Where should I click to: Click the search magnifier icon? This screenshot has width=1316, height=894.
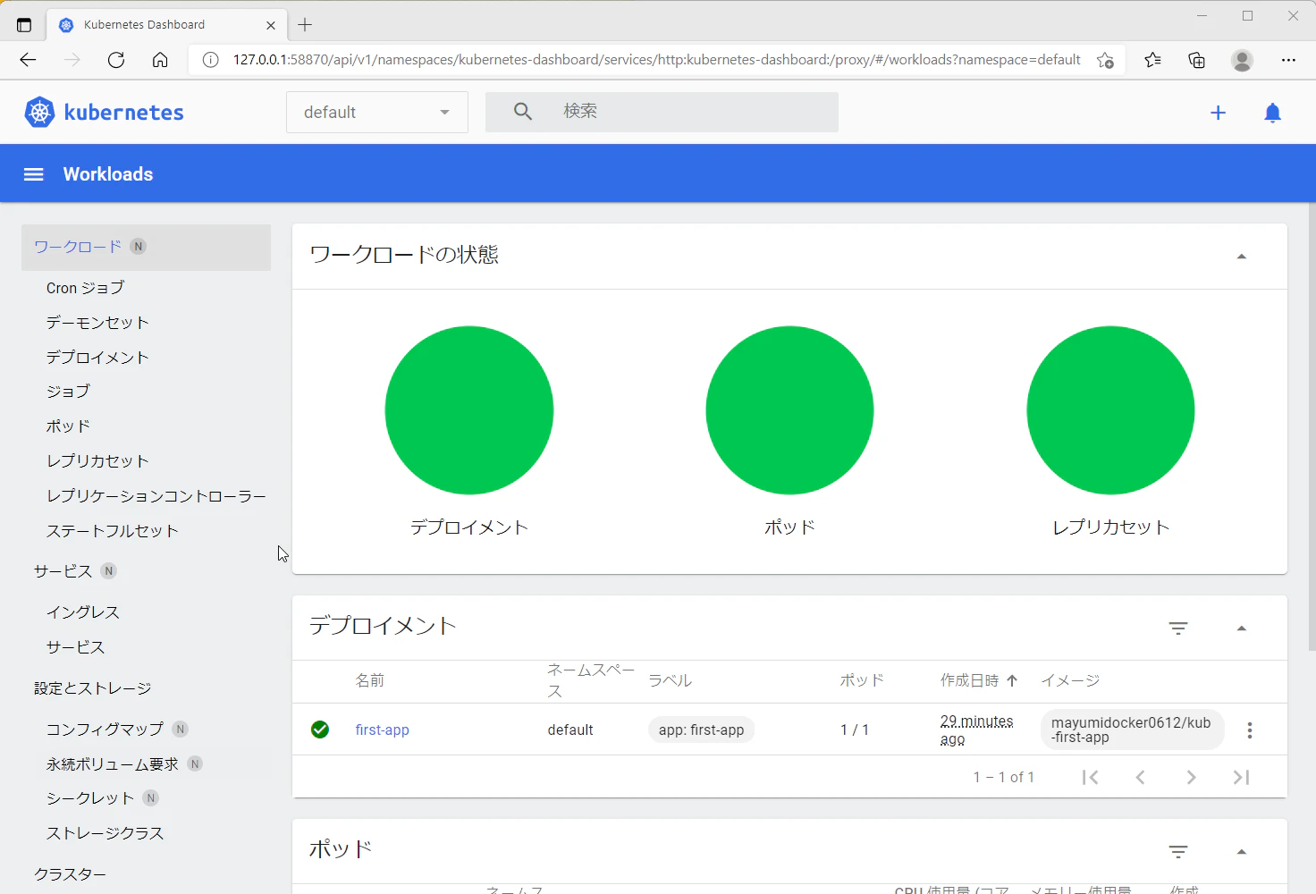point(523,111)
